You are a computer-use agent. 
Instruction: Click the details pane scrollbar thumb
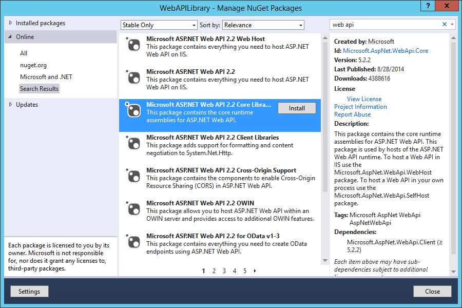454,148
